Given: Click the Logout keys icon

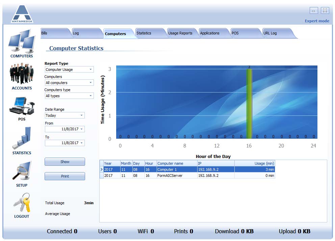Looking at the screenshot, I should [x=22, y=206].
